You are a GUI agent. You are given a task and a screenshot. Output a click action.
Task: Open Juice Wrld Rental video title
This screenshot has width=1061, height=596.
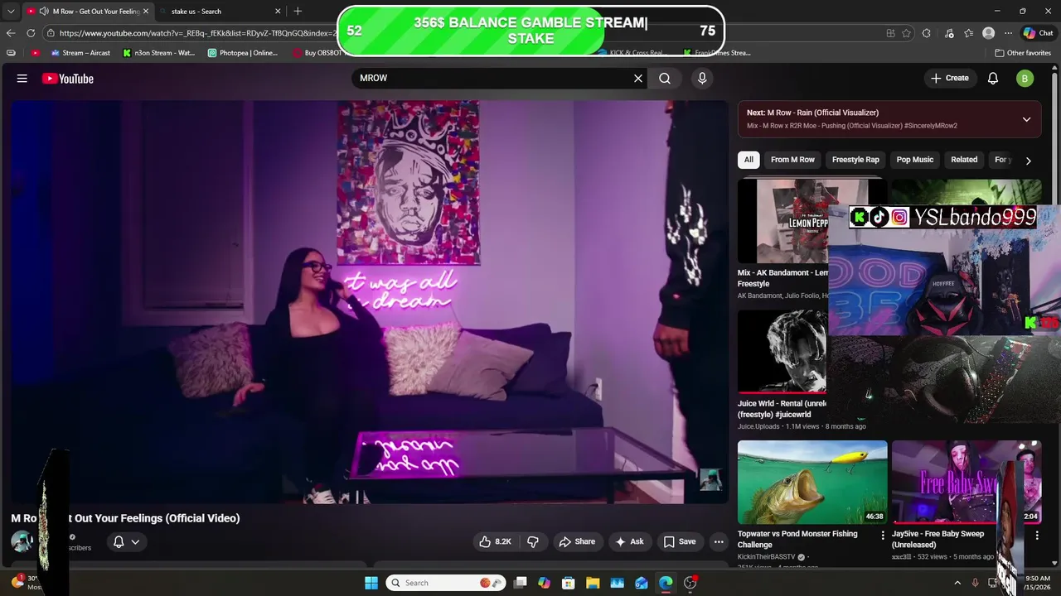782,409
